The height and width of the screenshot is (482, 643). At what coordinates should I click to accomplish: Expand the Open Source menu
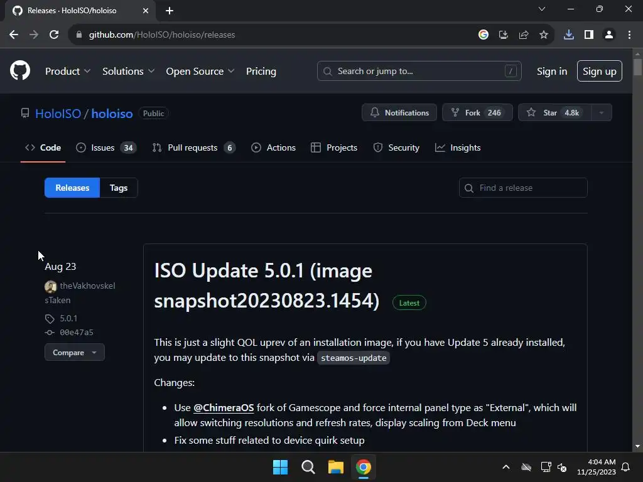coord(200,72)
